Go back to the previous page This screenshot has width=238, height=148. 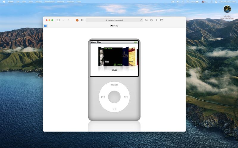(64, 20)
